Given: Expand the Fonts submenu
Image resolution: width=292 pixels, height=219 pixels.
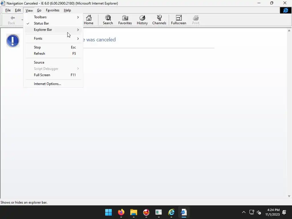Looking at the screenshot, I should click(53, 38).
